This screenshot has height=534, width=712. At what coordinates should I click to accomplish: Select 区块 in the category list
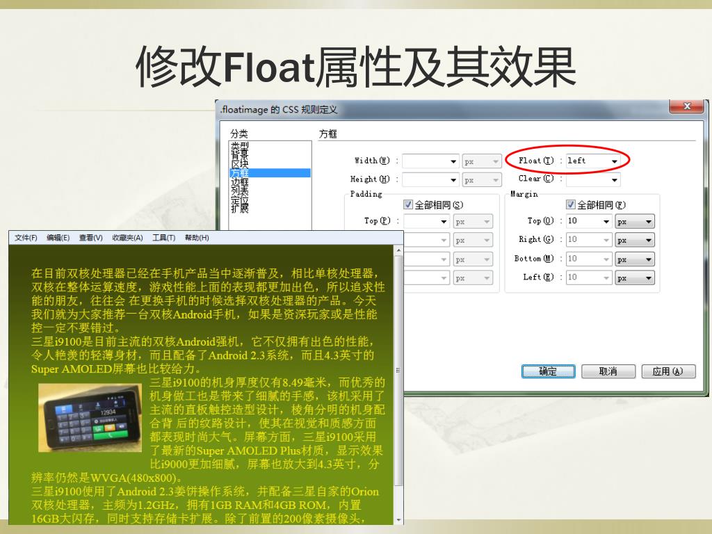pyautogui.click(x=240, y=163)
